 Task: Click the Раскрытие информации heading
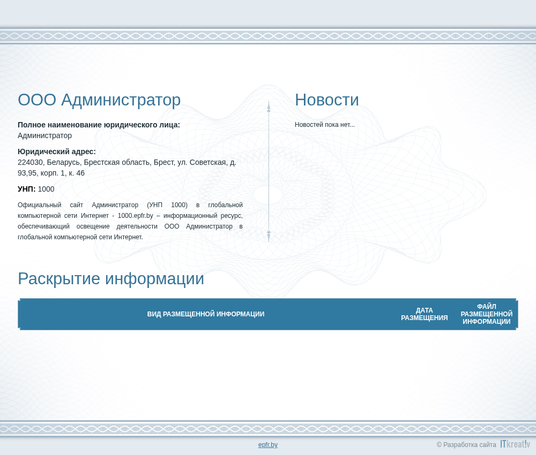[x=111, y=278]
